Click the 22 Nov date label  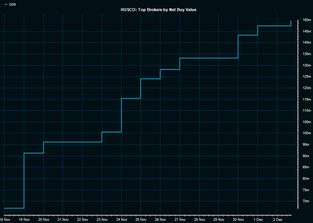click(x=82, y=219)
